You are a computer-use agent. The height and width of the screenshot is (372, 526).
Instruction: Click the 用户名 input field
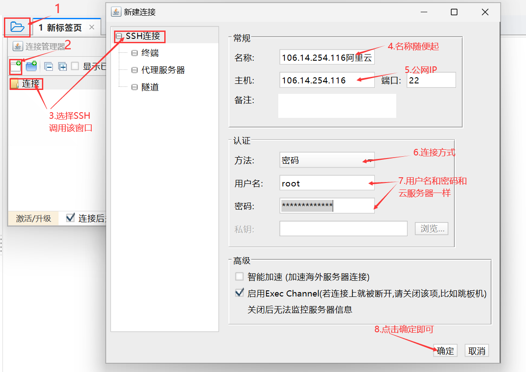point(327,183)
